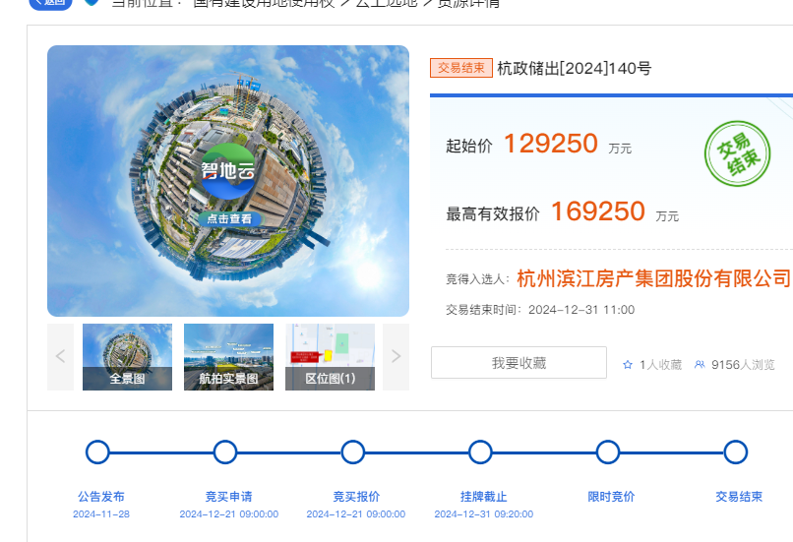
Task: Select the 区位图(1) thumbnail
Action: [x=331, y=357]
